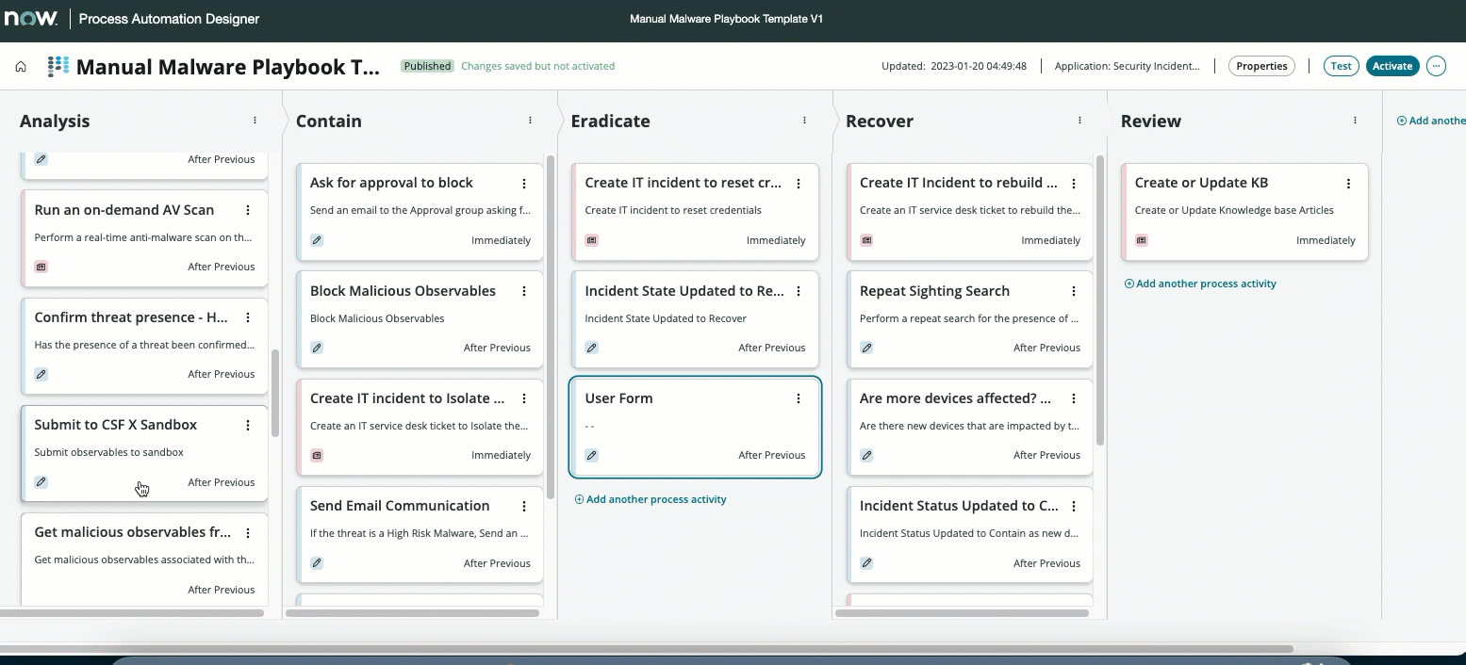Click Add another lane link at right edge
The image size is (1466, 665).
[1431, 121]
